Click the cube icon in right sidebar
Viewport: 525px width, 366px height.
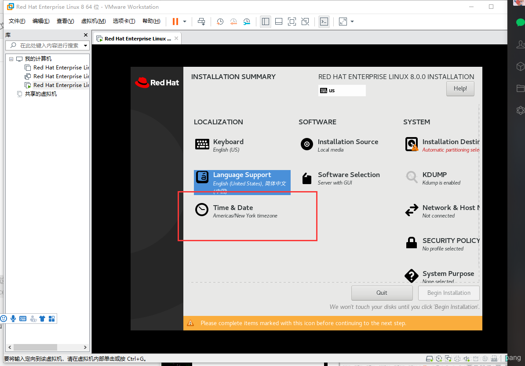(x=520, y=66)
